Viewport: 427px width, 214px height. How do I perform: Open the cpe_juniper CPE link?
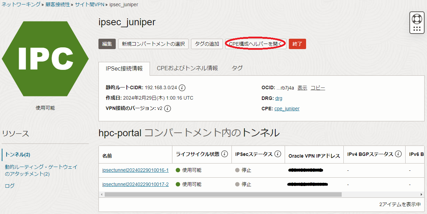287,109
